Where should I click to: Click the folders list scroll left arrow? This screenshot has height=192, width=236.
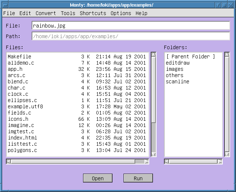167,162
